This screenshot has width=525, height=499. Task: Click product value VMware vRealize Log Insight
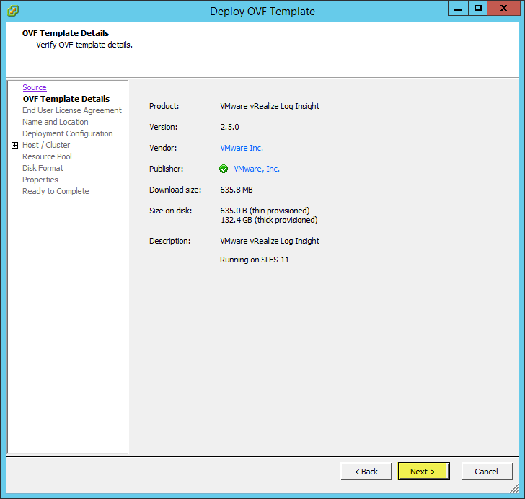pos(270,106)
